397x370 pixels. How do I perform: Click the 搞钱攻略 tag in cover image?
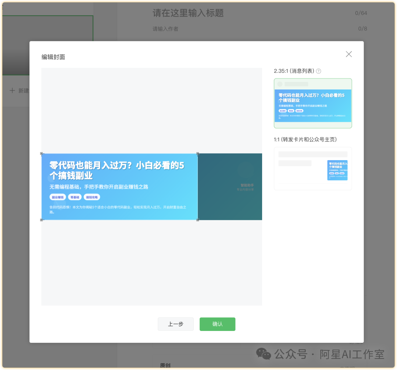(92, 197)
